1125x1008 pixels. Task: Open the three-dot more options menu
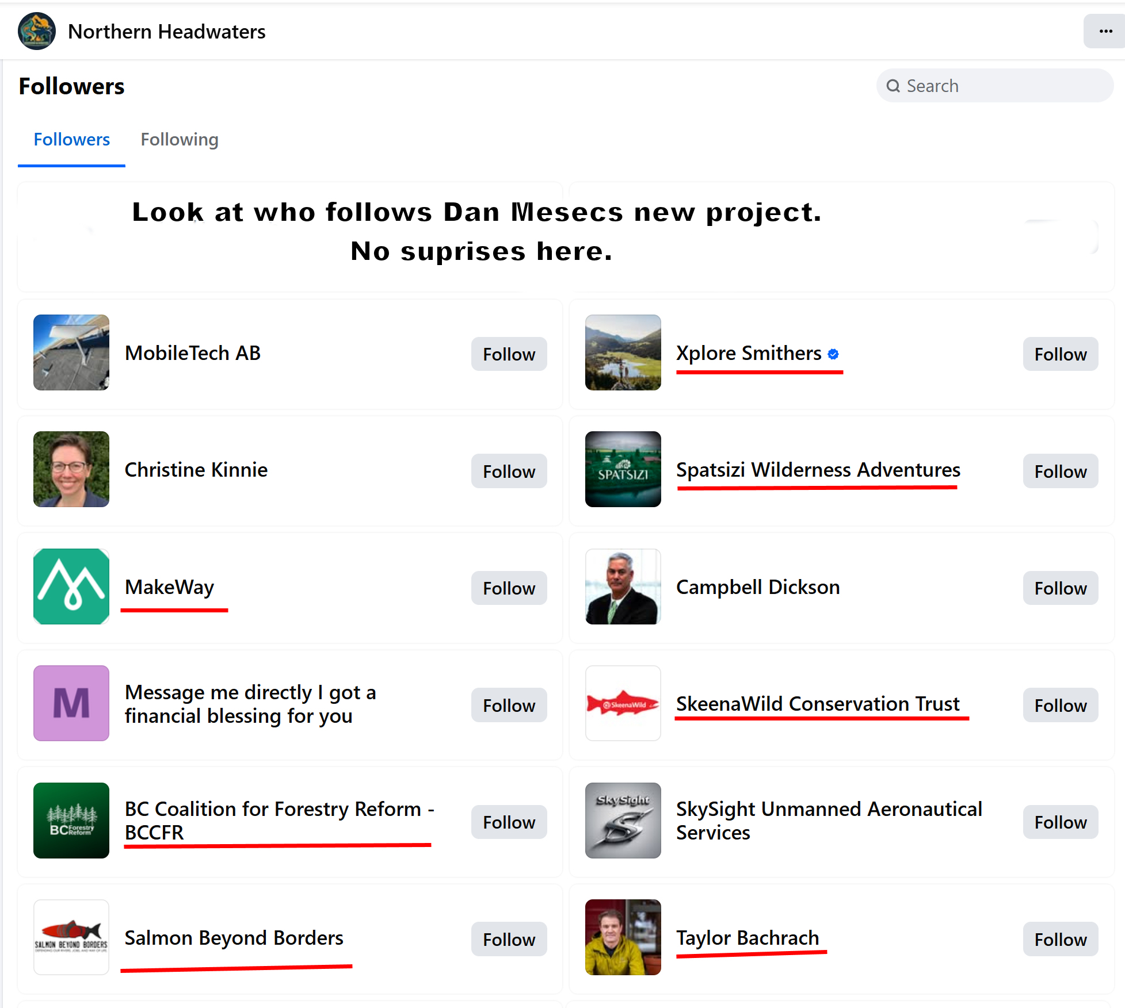[1105, 31]
